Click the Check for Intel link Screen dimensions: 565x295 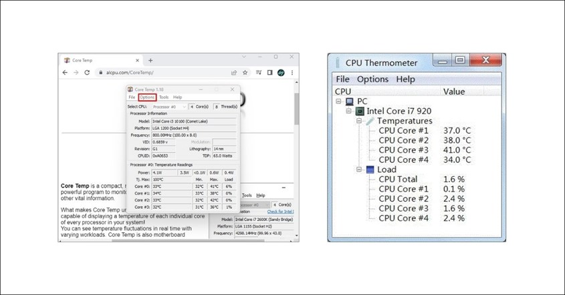tap(280, 212)
